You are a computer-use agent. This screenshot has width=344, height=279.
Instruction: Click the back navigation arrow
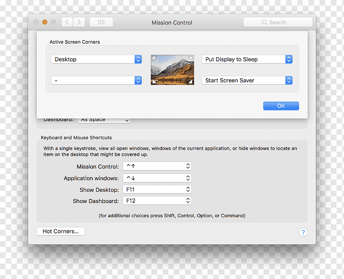coord(67,22)
